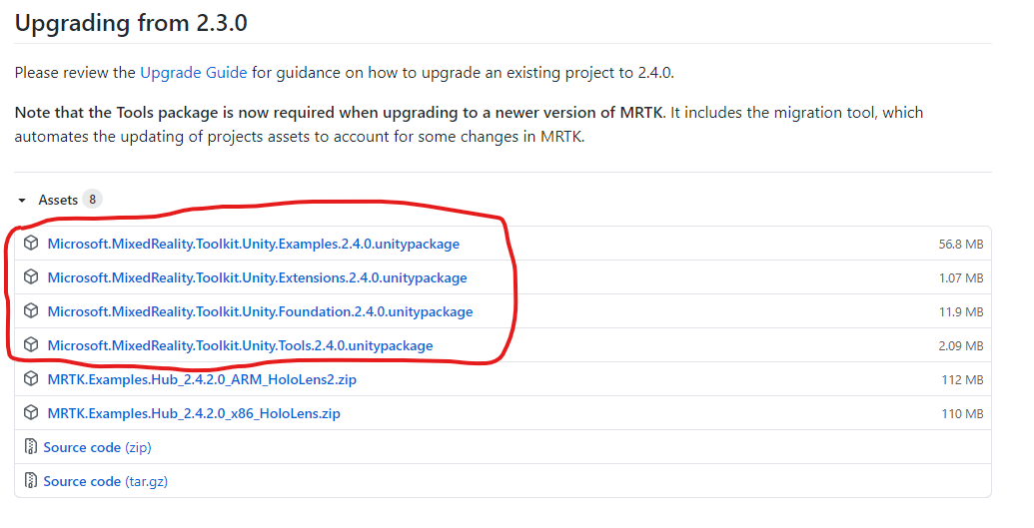1034x528 pixels.
Task: Click package icon beside Examples unitypackage
Action: tap(31, 244)
